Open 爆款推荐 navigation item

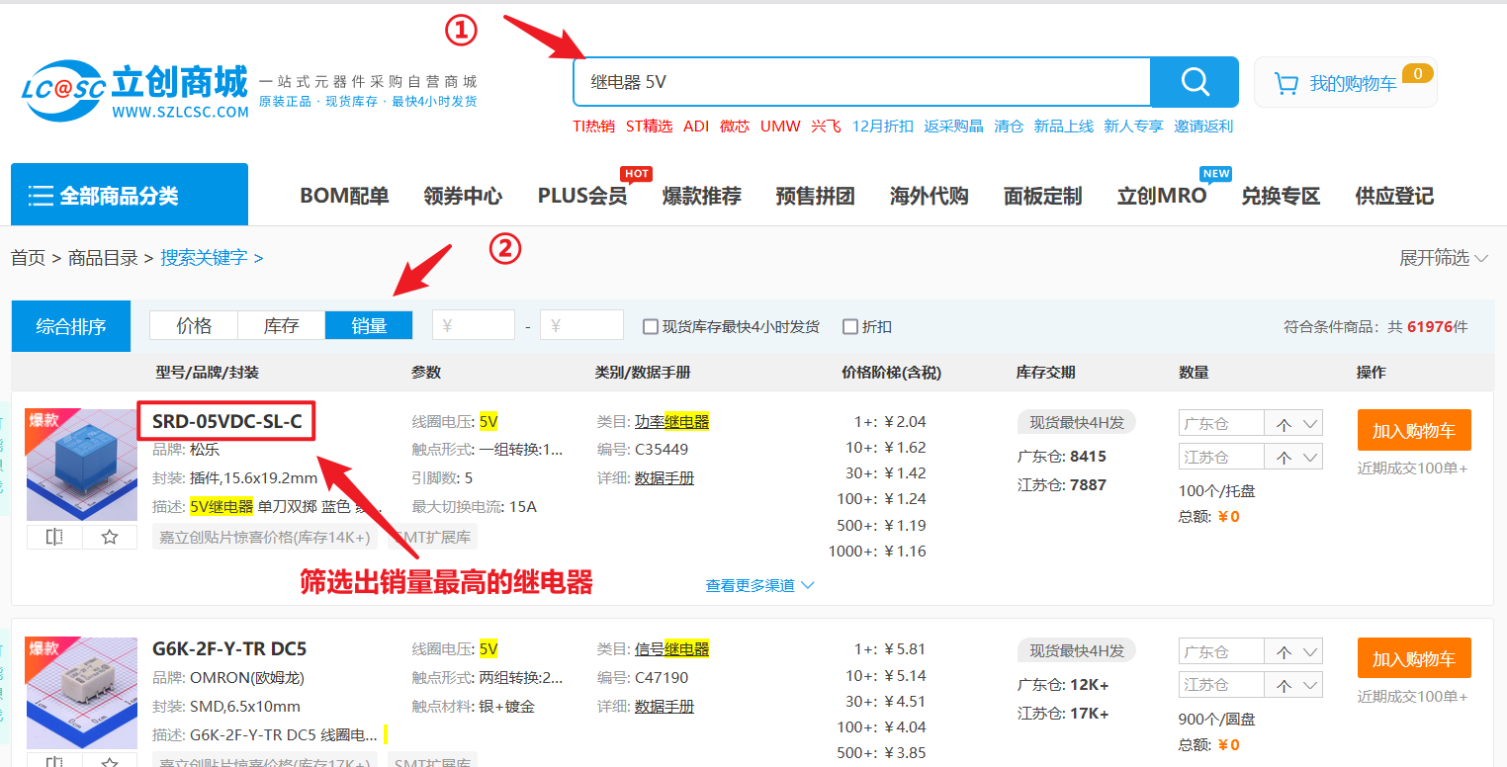coord(701,196)
